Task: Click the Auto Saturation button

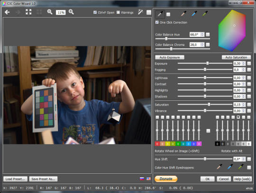Action: click(236, 57)
